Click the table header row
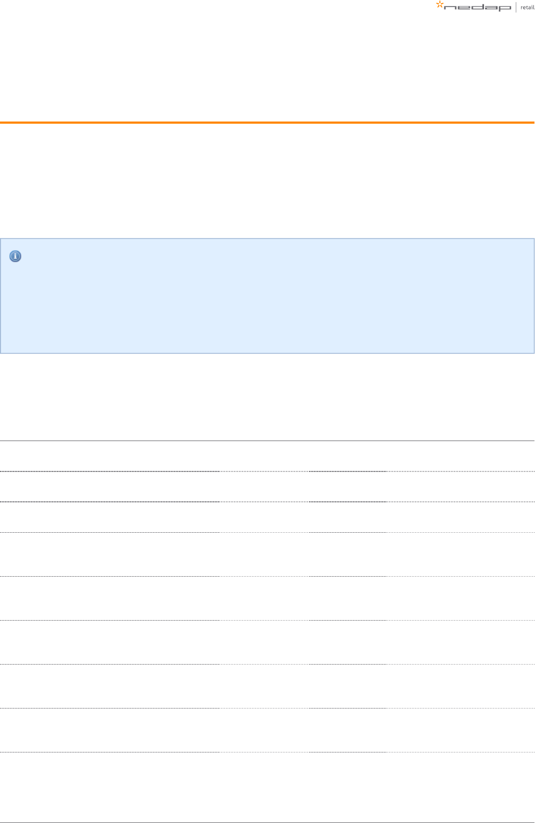Viewport: 535px width, 823px height. click(x=267, y=456)
